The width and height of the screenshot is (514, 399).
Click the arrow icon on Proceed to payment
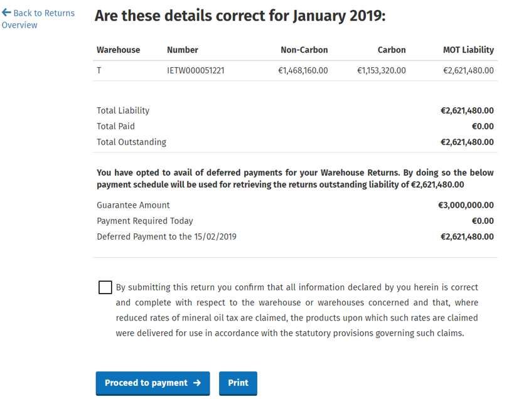[196, 383]
